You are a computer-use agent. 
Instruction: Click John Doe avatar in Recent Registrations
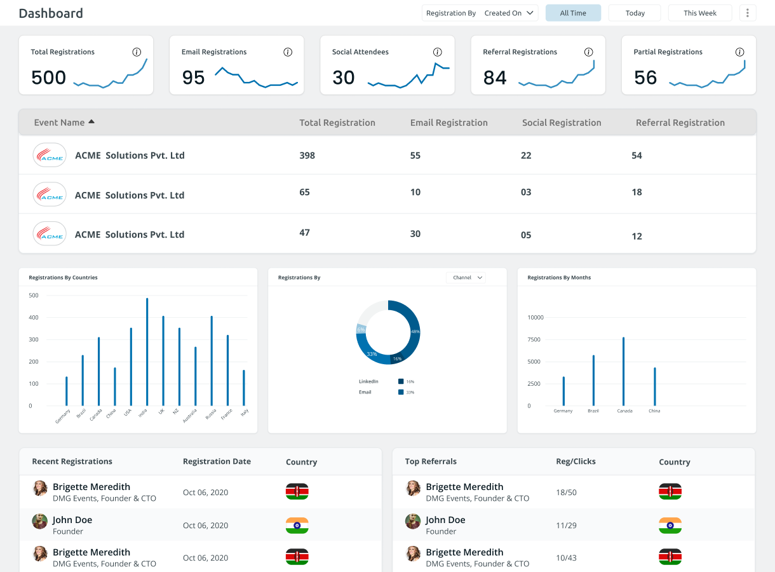pos(40,521)
